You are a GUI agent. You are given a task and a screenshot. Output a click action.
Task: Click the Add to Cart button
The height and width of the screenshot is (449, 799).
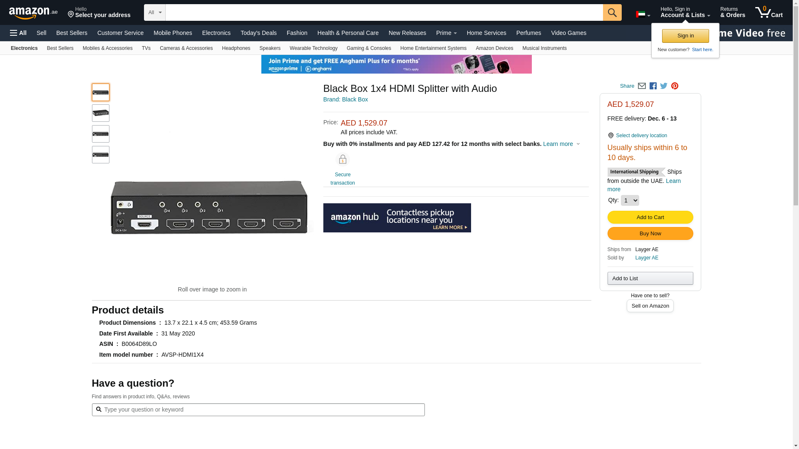650,217
